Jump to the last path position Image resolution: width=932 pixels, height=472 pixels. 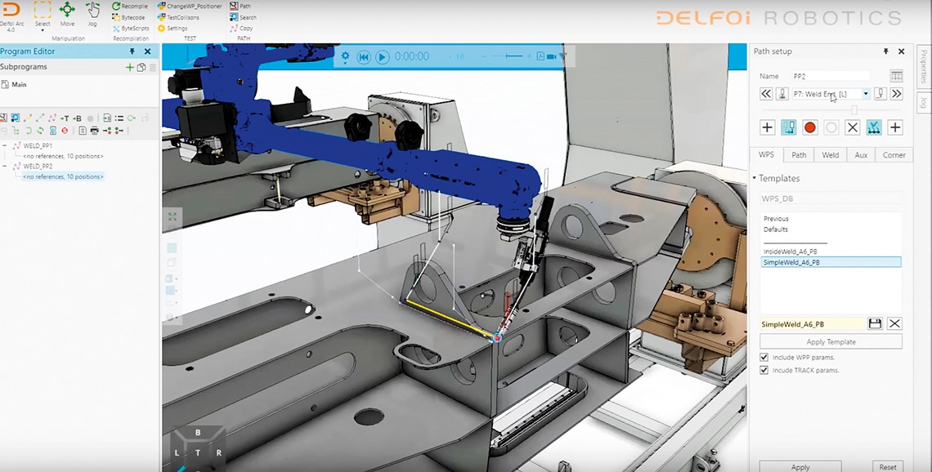[x=896, y=94]
